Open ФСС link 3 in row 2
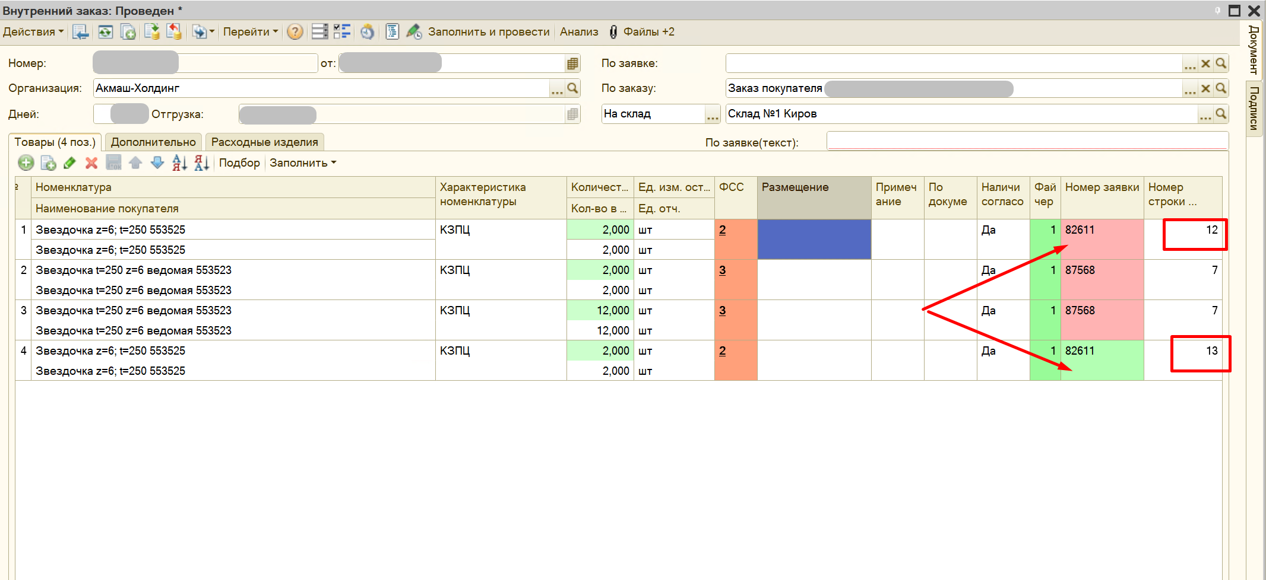 coord(722,270)
